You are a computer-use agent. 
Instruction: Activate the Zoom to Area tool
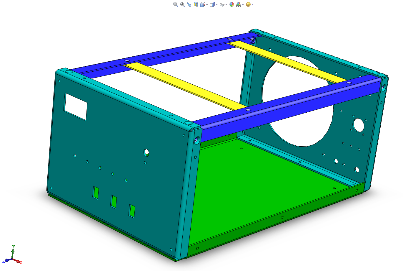coord(182,4)
